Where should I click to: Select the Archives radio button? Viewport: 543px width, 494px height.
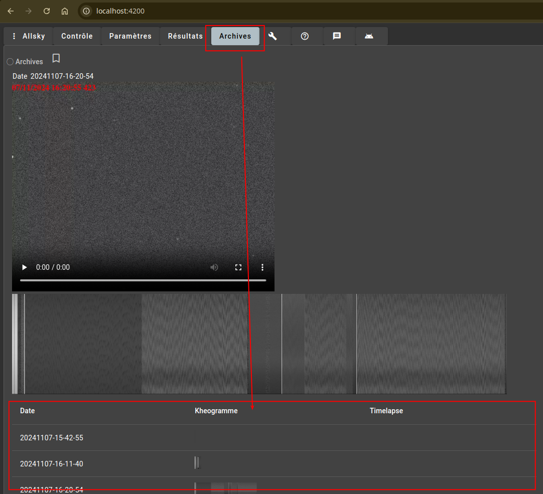coord(10,61)
